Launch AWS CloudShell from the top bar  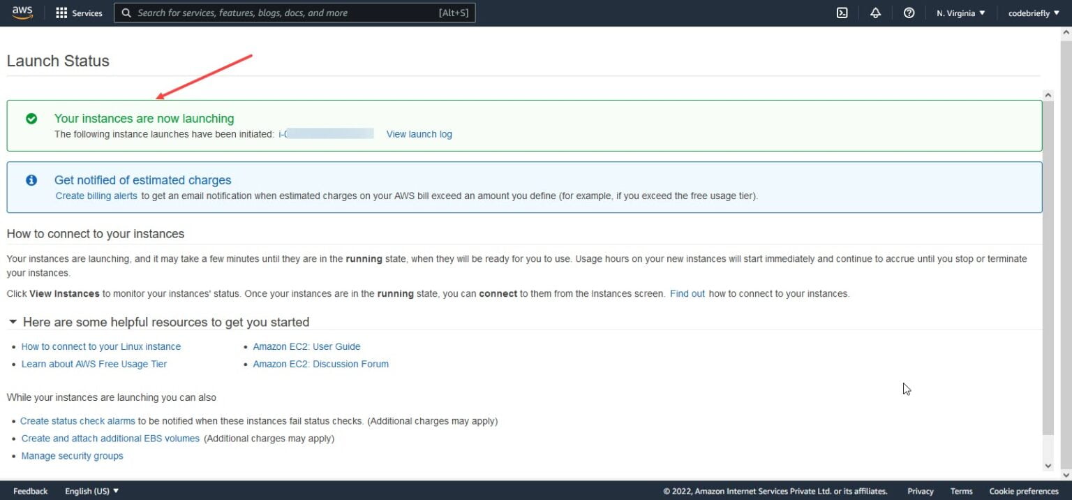coord(842,13)
